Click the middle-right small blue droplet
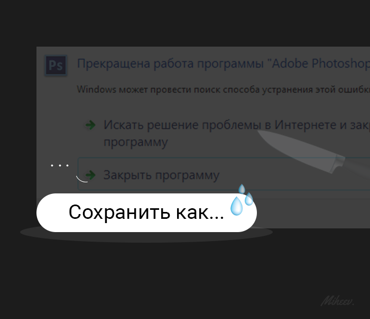Image resolution: width=370 pixels, height=319 pixels. (249, 199)
